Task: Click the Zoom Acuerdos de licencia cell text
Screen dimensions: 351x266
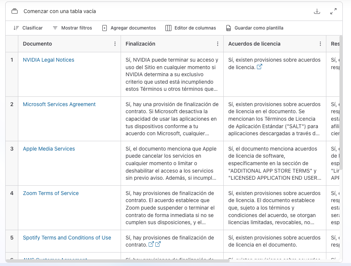Action: click(x=274, y=208)
